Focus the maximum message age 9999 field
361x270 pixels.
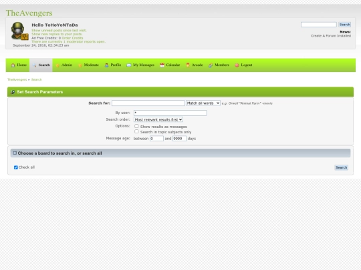click(x=179, y=139)
